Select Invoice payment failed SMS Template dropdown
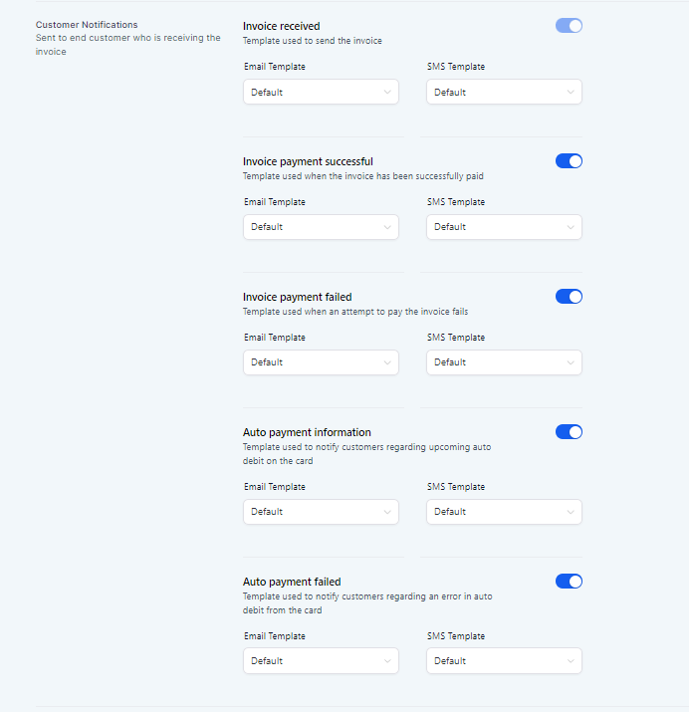Screen dimensions: 689x712 click(x=504, y=362)
